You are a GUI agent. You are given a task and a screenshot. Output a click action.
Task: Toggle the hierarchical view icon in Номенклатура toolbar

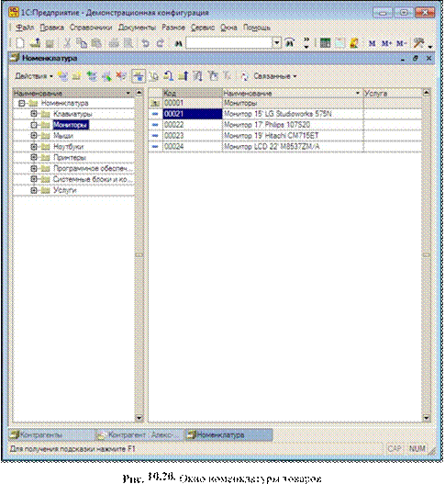139,76
